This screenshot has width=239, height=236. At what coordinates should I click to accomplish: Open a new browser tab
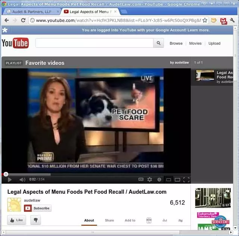tap(124, 12)
